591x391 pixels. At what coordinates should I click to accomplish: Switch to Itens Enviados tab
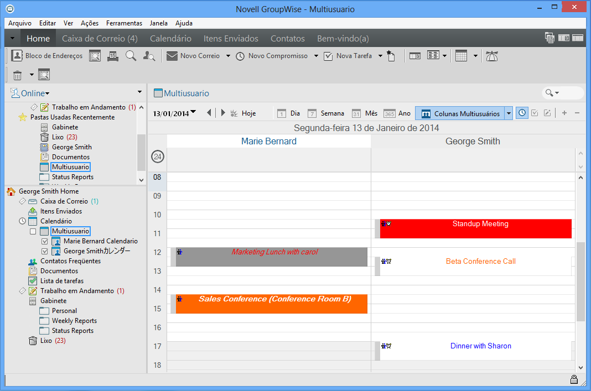coord(231,38)
